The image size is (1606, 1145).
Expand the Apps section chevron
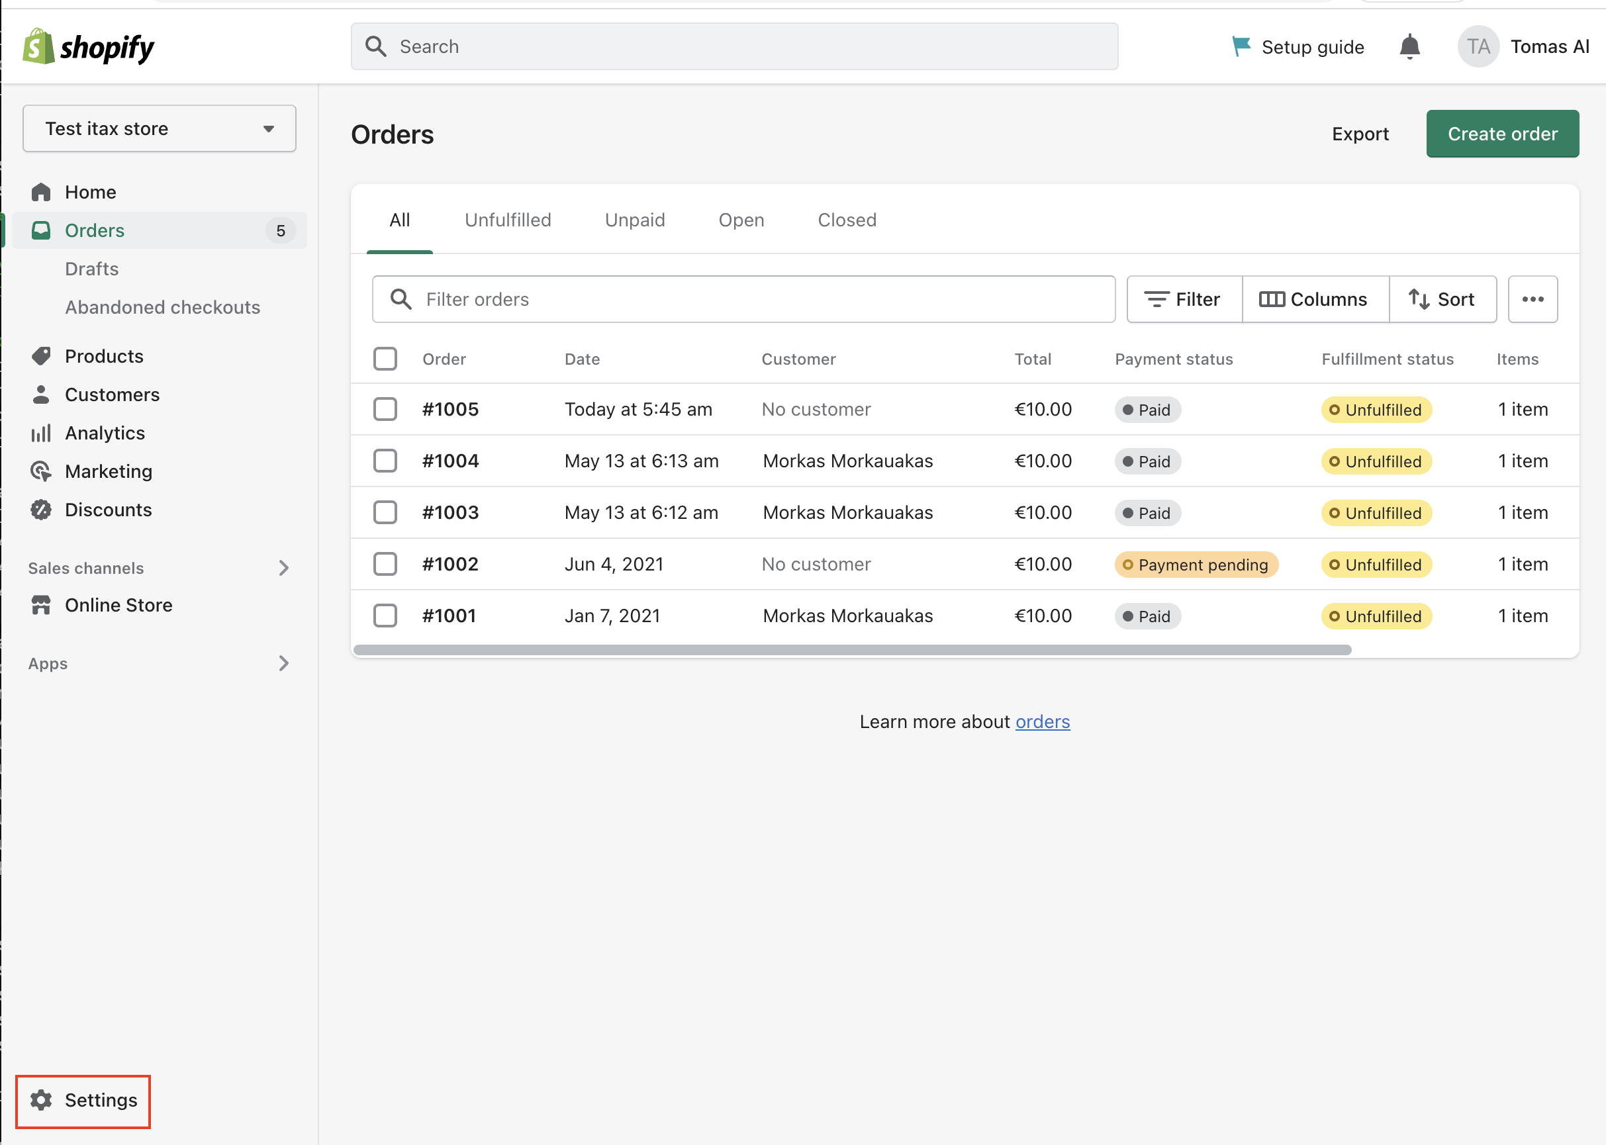click(x=283, y=663)
